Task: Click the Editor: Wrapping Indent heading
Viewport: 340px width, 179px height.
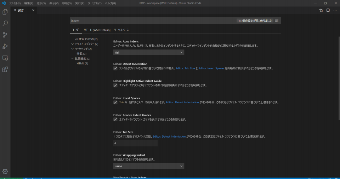Action: point(129,155)
